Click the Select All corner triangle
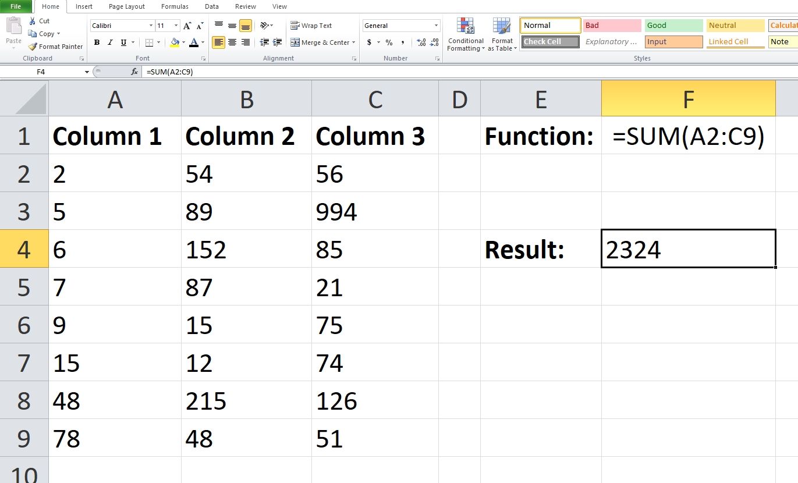 [x=30, y=100]
